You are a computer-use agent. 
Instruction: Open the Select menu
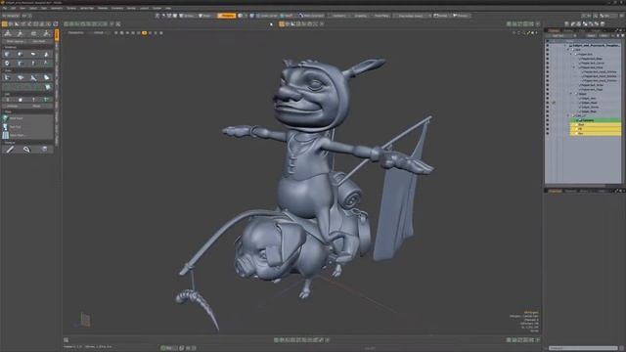(x=33, y=8)
